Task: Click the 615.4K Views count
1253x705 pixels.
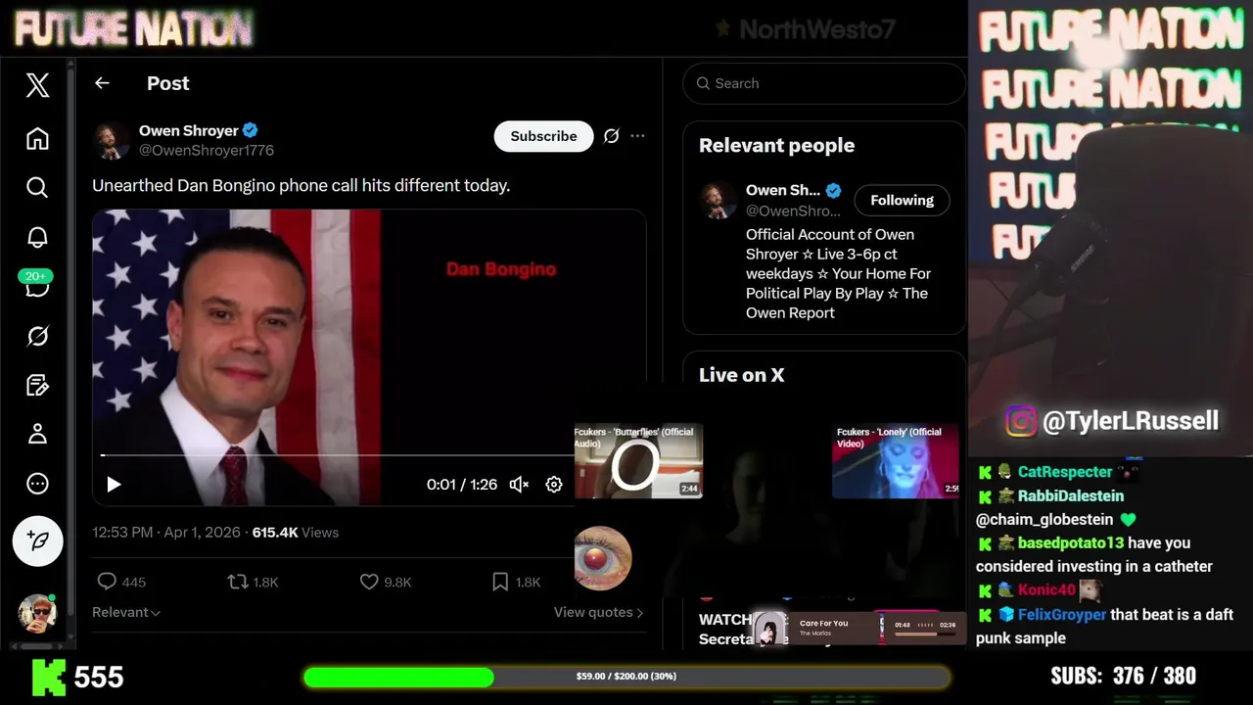Action: (295, 533)
